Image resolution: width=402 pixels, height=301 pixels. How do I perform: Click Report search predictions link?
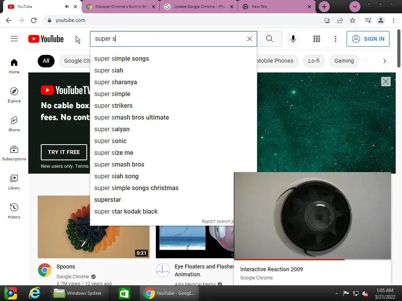point(217,221)
